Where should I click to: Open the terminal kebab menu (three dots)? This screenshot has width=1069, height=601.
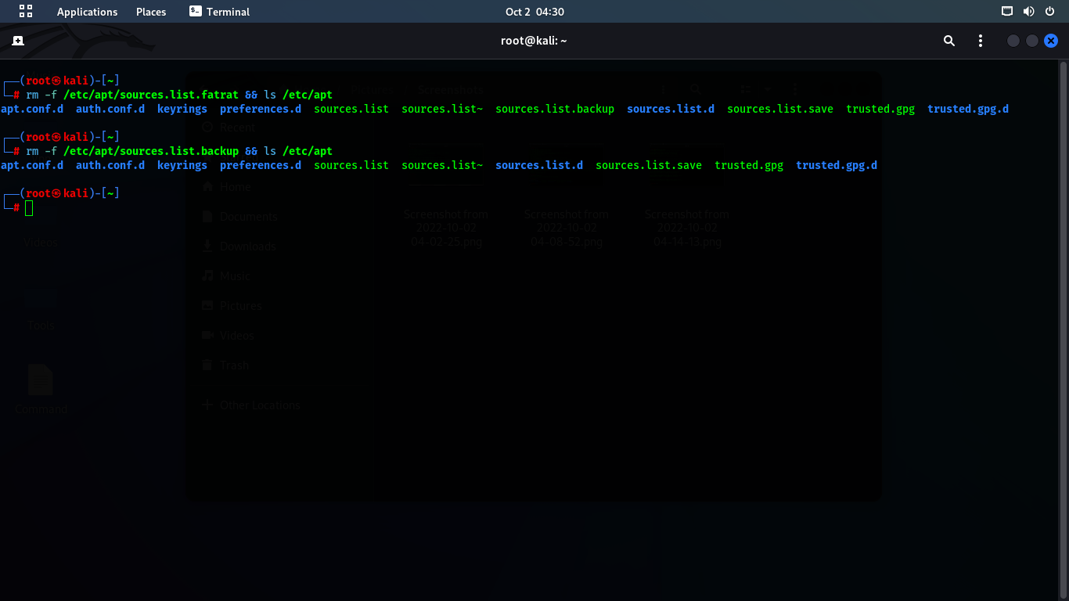coord(980,40)
